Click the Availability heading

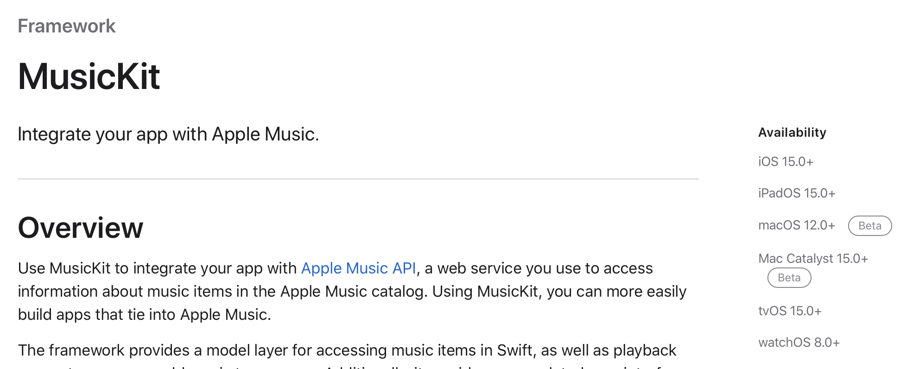tap(792, 133)
